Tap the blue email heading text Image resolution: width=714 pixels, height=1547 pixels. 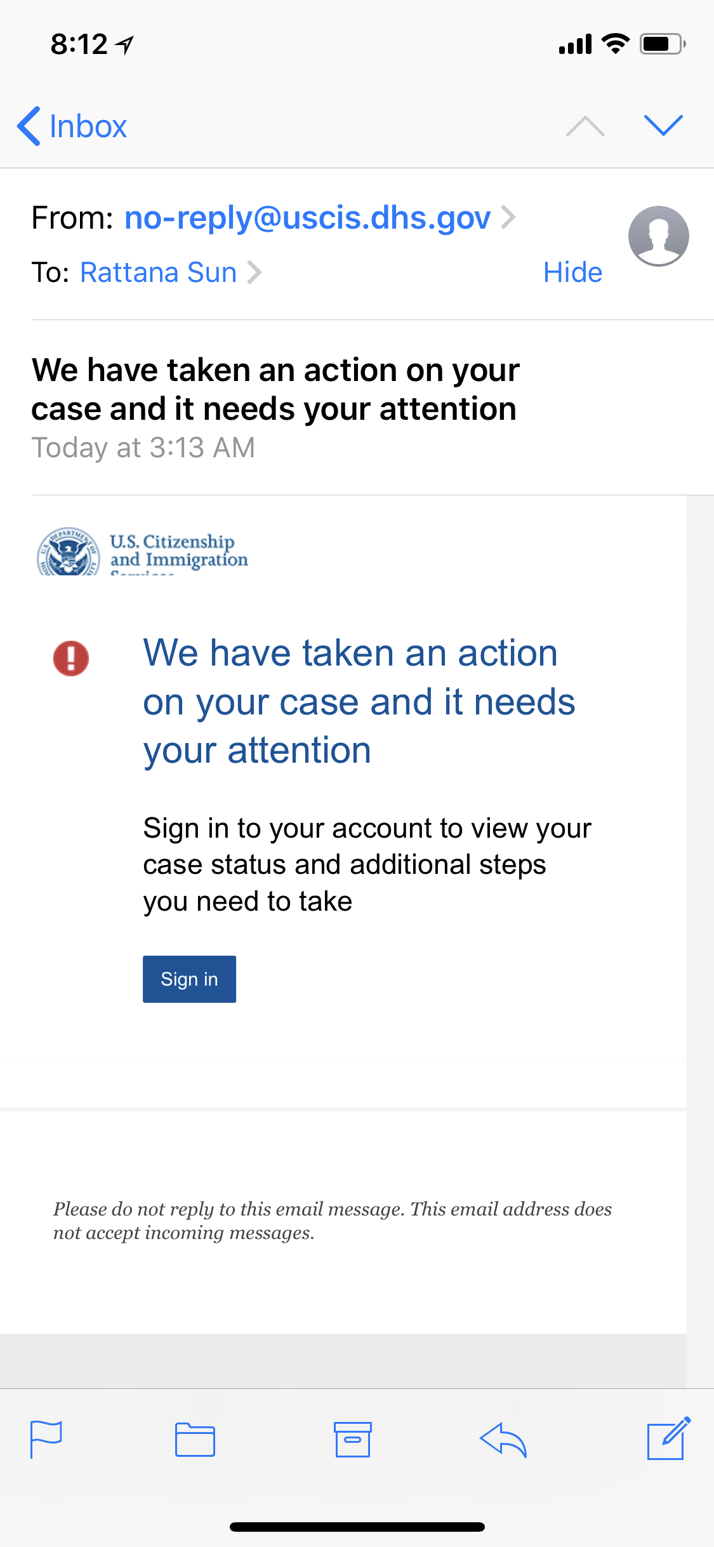(x=359, y=702)
